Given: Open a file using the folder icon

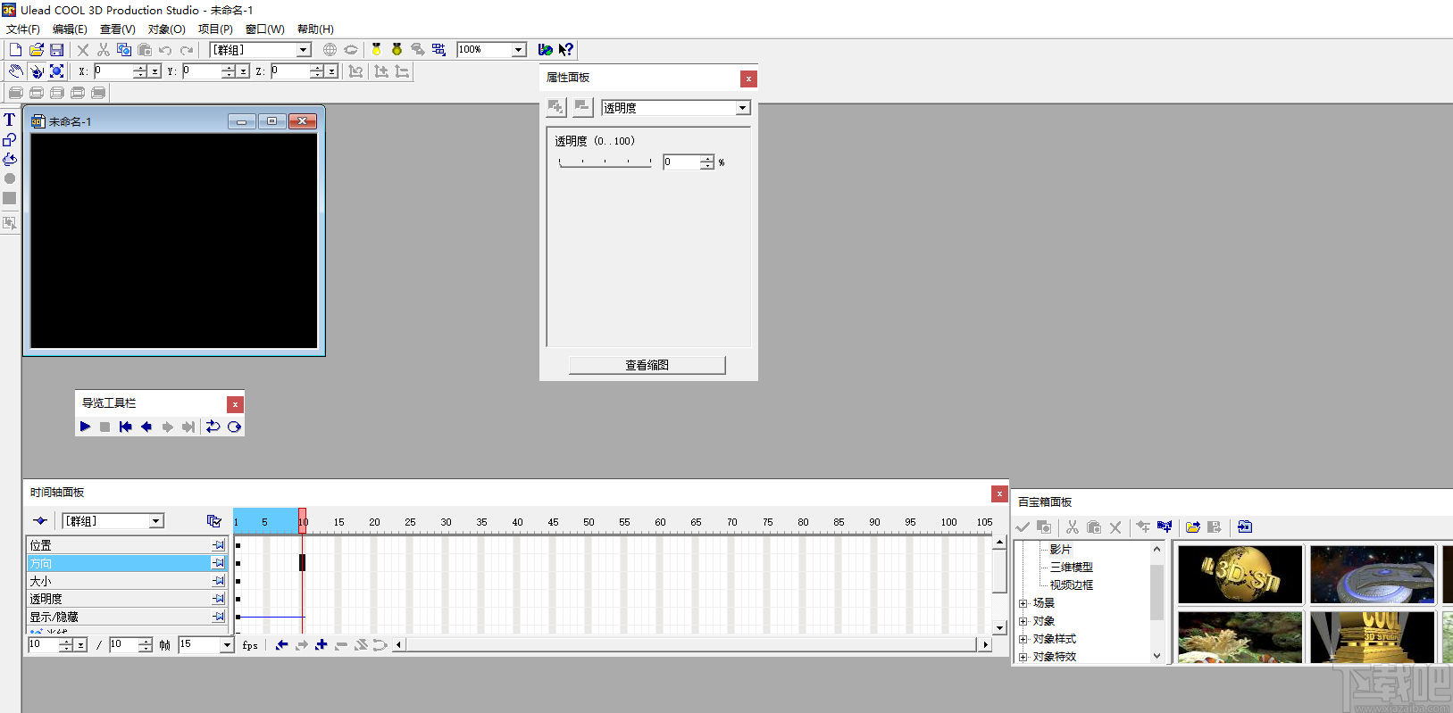Looking at the screenshot, I should [36, 50].
